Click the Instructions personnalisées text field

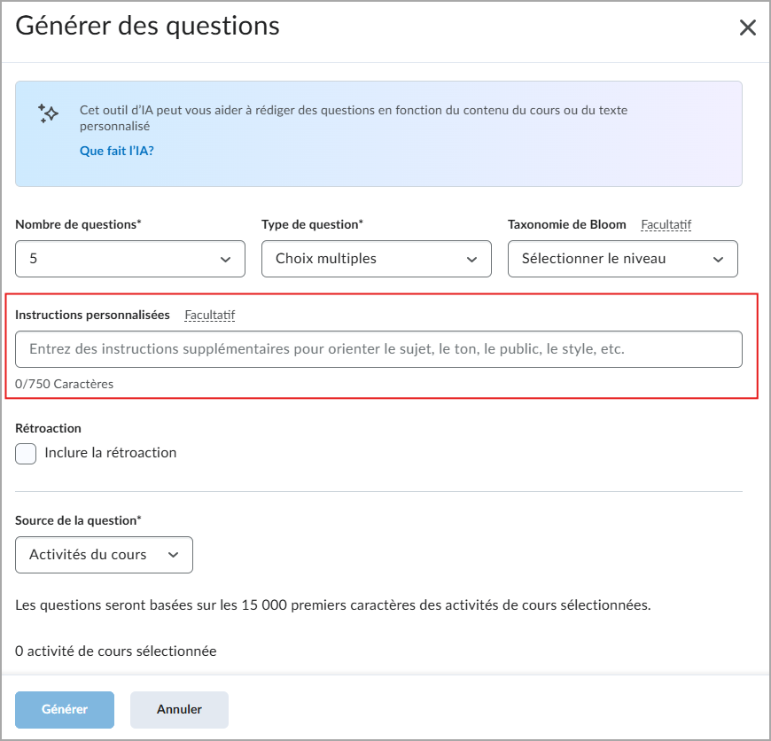378,349
